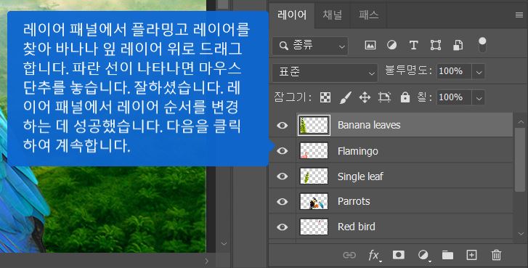Hide the Flamingo layer eye
The width and height of the screenshot is (528, 268).
click(283, 151)
